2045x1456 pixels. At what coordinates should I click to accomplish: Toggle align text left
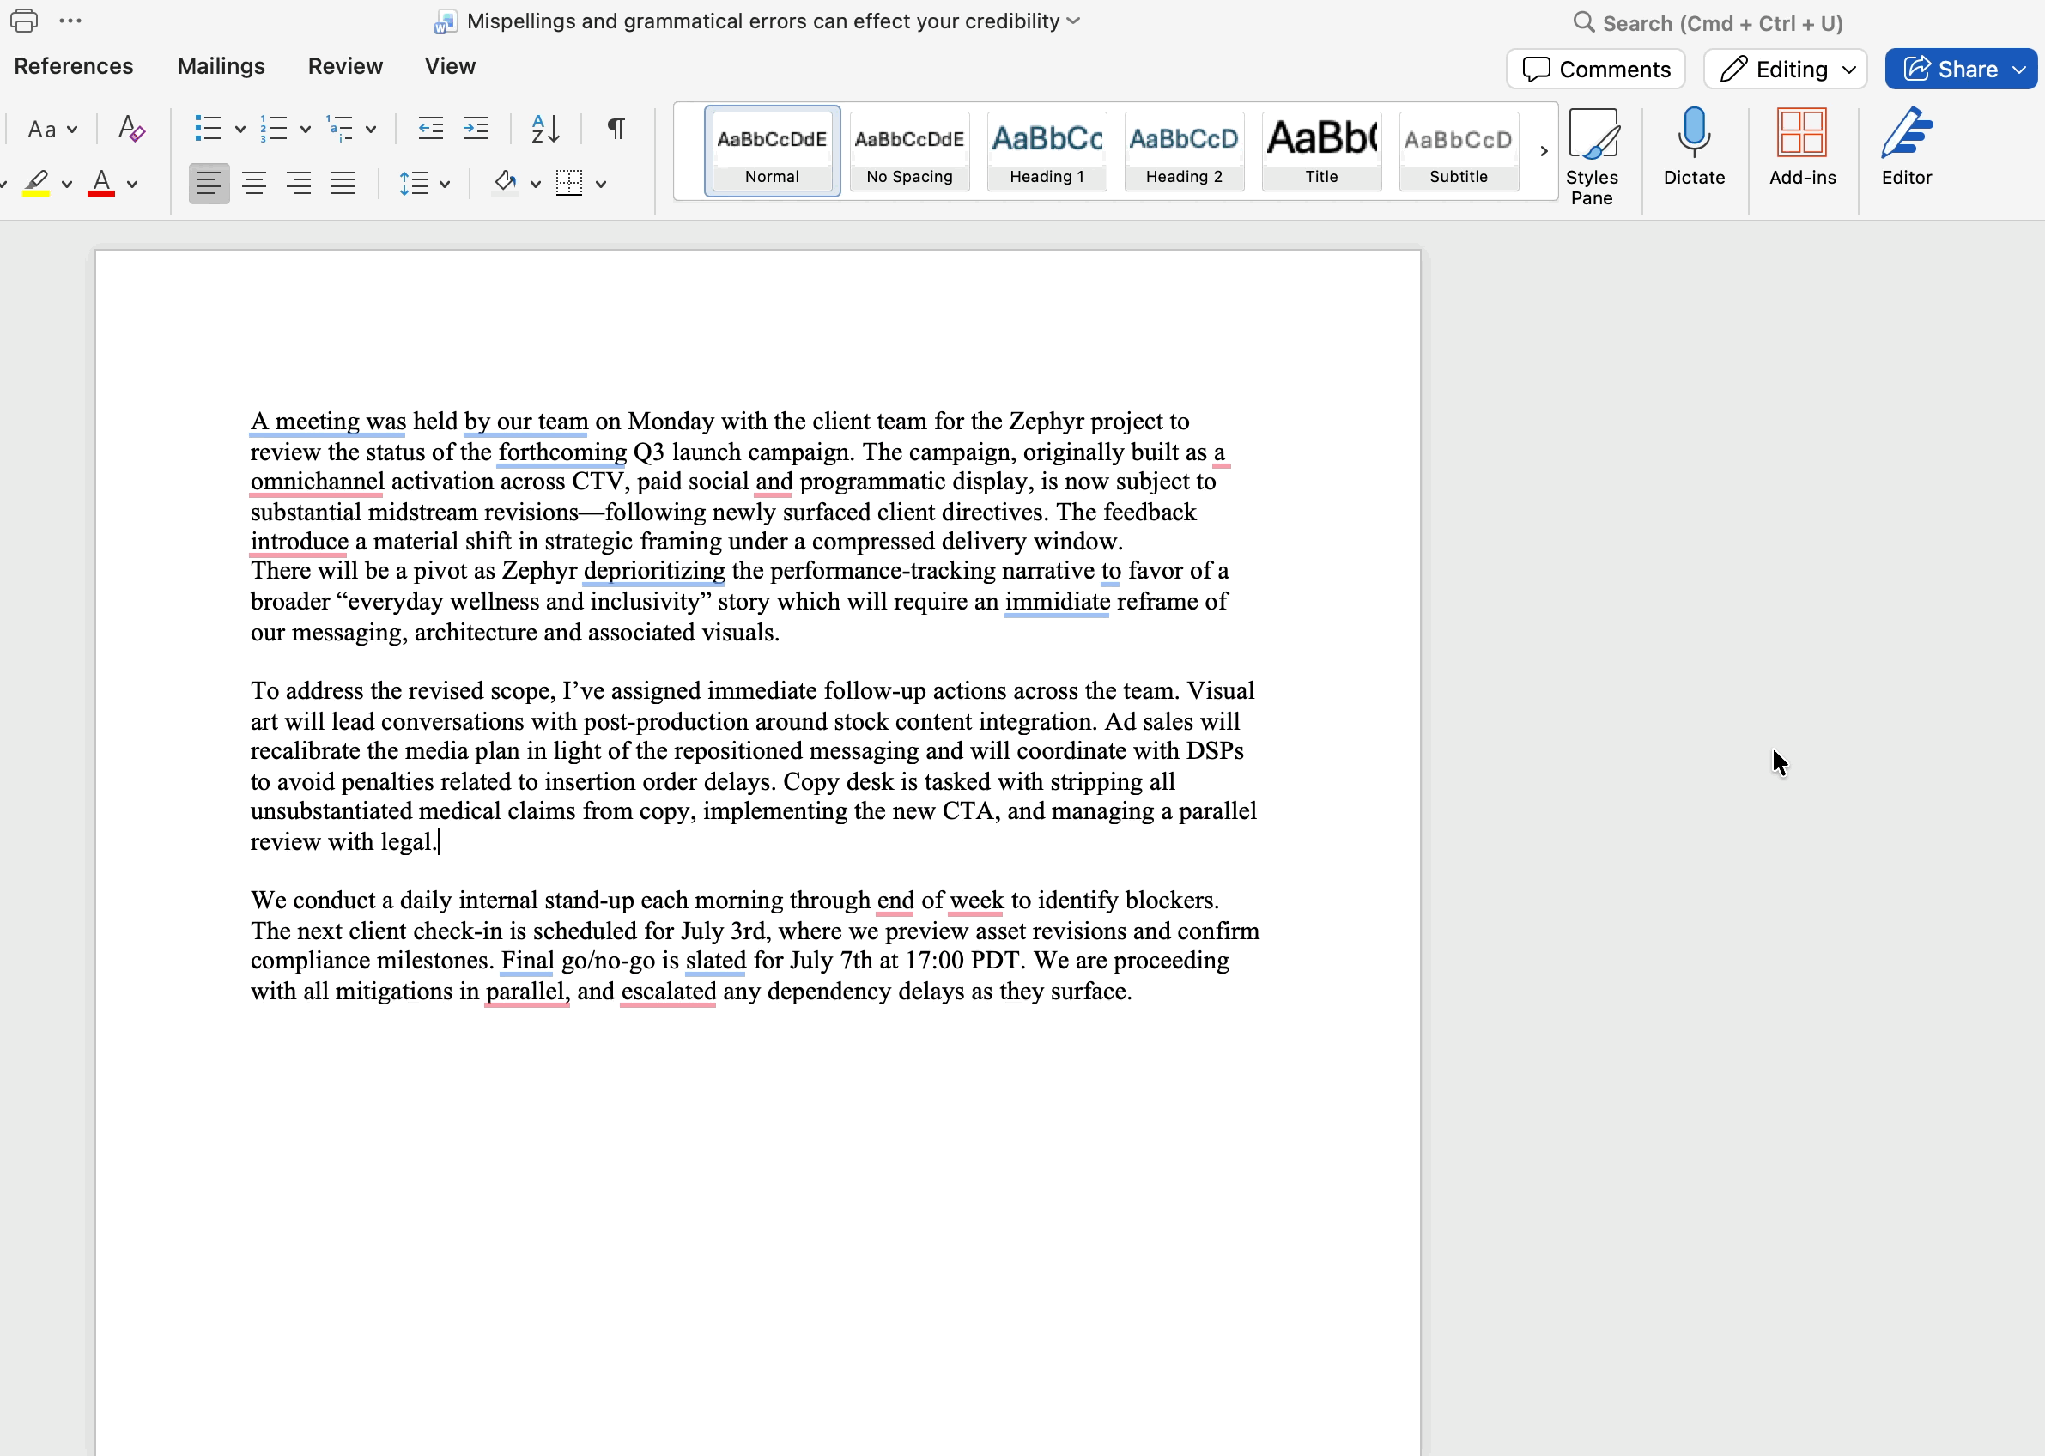pos(209,184)
